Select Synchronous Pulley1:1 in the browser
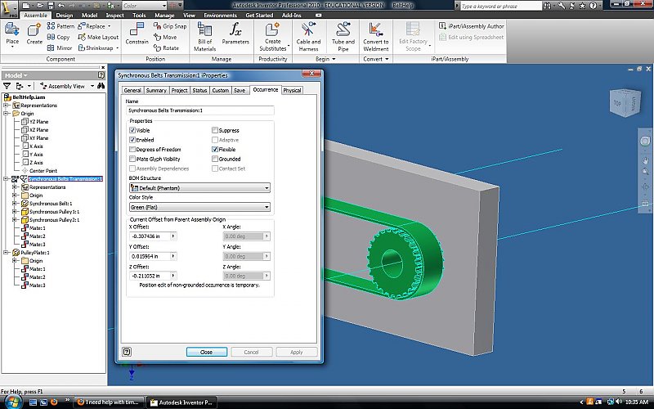The height and width of the screenshot is (409, 654). 54,212
